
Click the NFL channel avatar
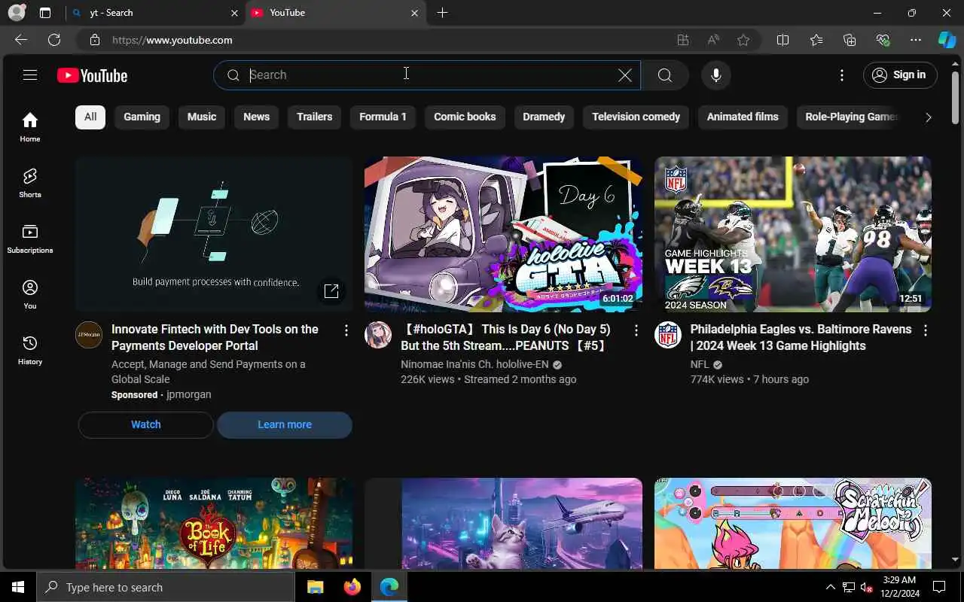click(668, 335)
